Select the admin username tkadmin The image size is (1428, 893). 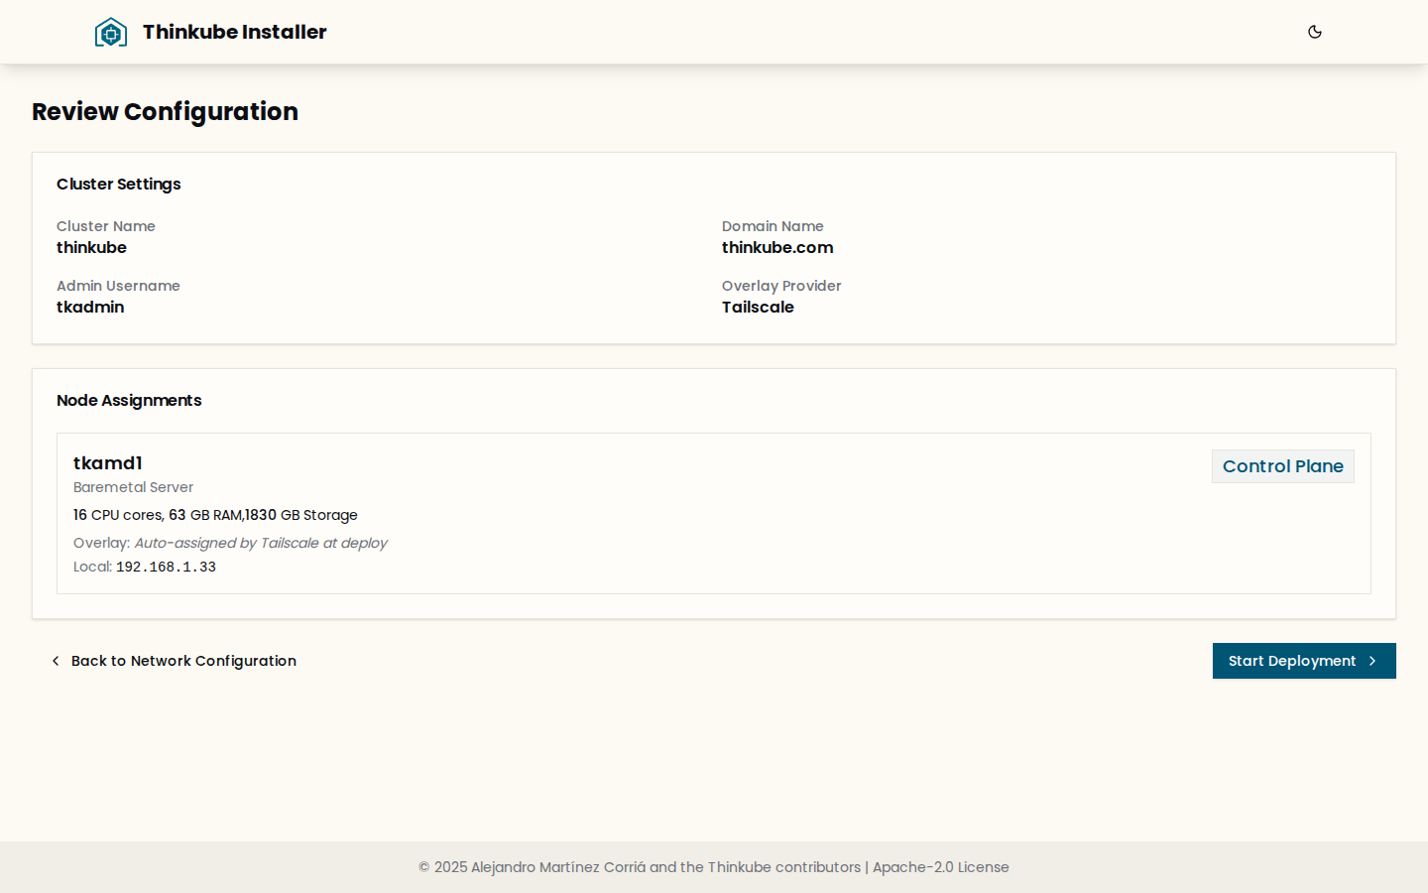click(x=90, y=308)
